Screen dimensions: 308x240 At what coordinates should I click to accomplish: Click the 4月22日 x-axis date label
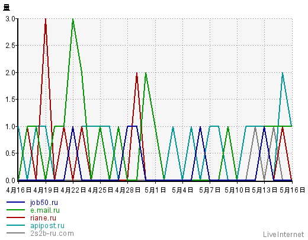(73, 190)
